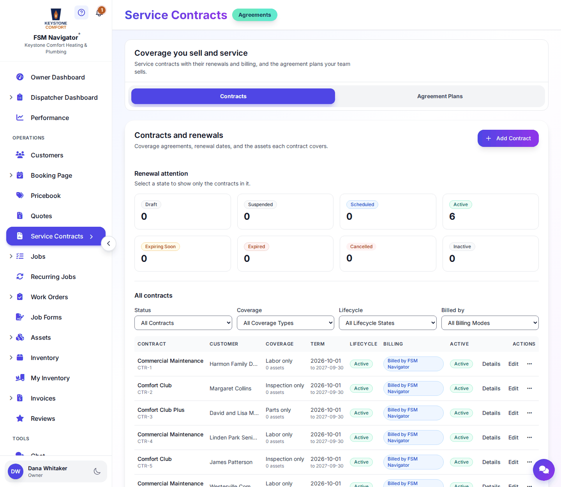Viewport: 561px width, 487px height.
Task: Filter contracts by Suspended state
Action: pyautogui.click(x=285, y=212)
